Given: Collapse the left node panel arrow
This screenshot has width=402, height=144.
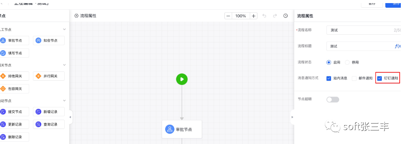Looking at the screenshot, I should 71,117.
